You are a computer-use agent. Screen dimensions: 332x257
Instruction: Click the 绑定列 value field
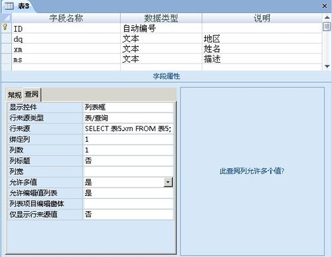pos(128,139)
